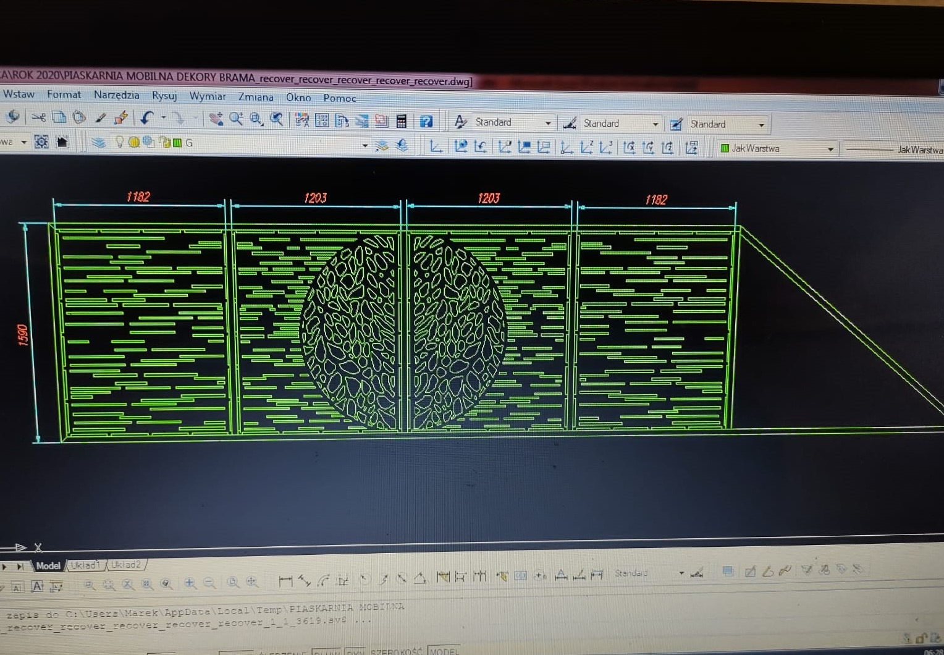The height and width of the screenshot is (655, 944).
Task: Open the Narzędzia menu
Action: click(x=116, y=95)
